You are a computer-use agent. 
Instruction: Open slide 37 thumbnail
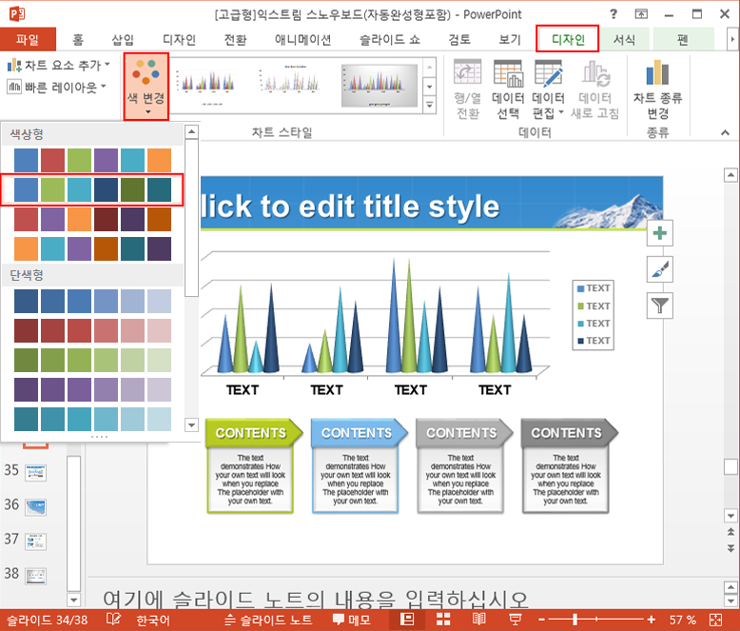[x=36, y=542]
